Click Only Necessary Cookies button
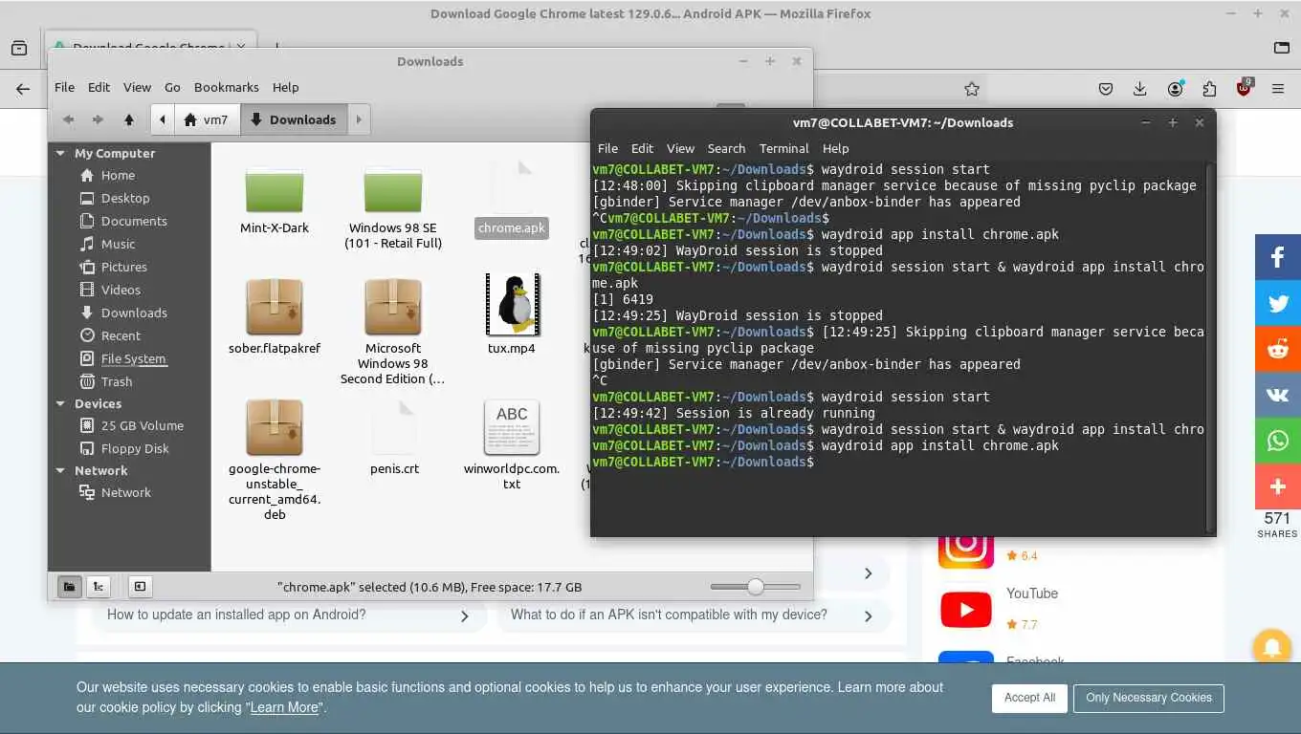Screen dimensions: 1301x734 (x=1148, y=698)
